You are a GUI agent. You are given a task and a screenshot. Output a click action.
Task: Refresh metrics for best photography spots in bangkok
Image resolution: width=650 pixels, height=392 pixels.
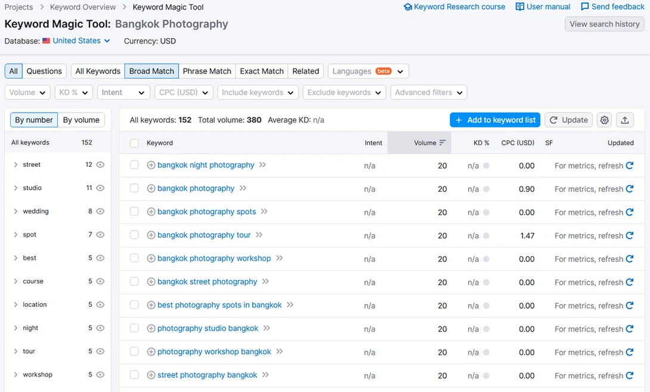(630, 306)
